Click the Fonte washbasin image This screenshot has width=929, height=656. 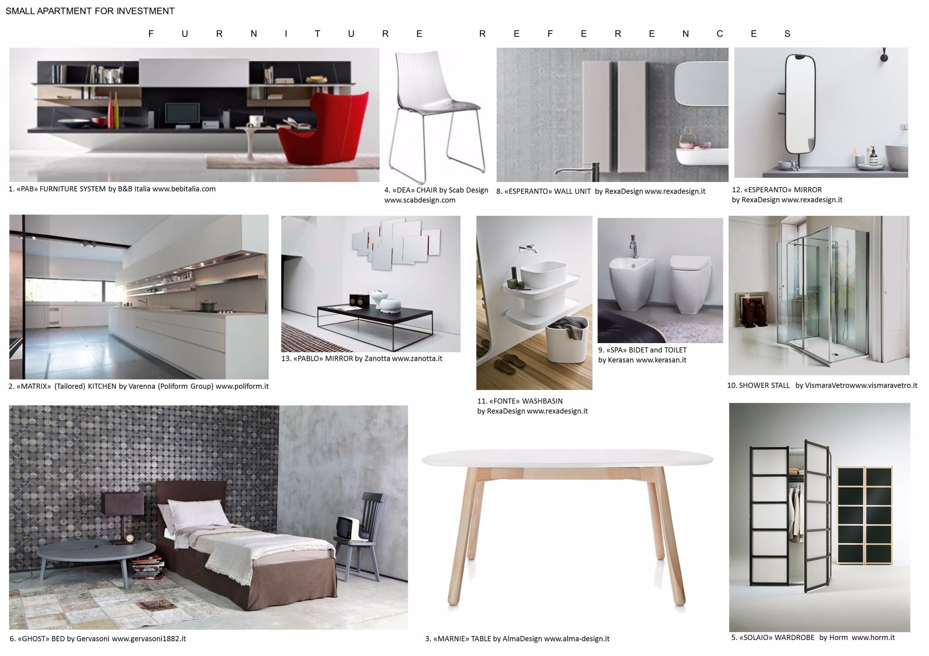tap(534, 302)
